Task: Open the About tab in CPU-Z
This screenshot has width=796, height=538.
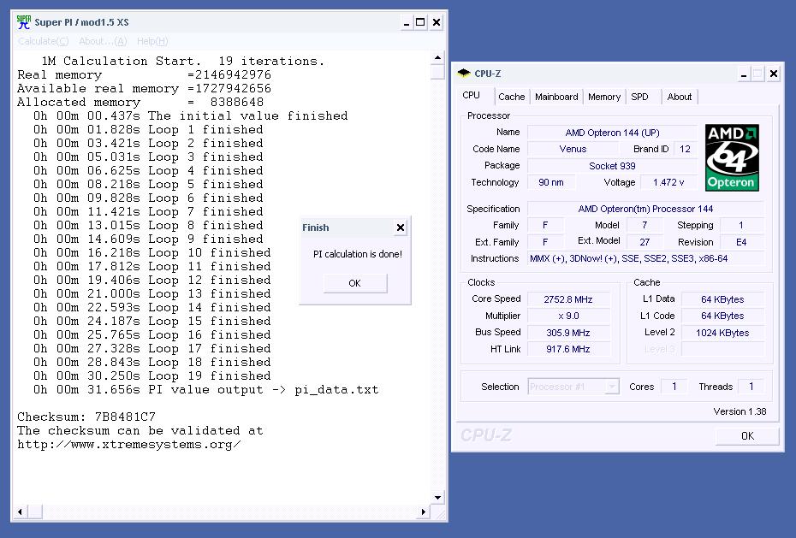Action: click(680, 97)
